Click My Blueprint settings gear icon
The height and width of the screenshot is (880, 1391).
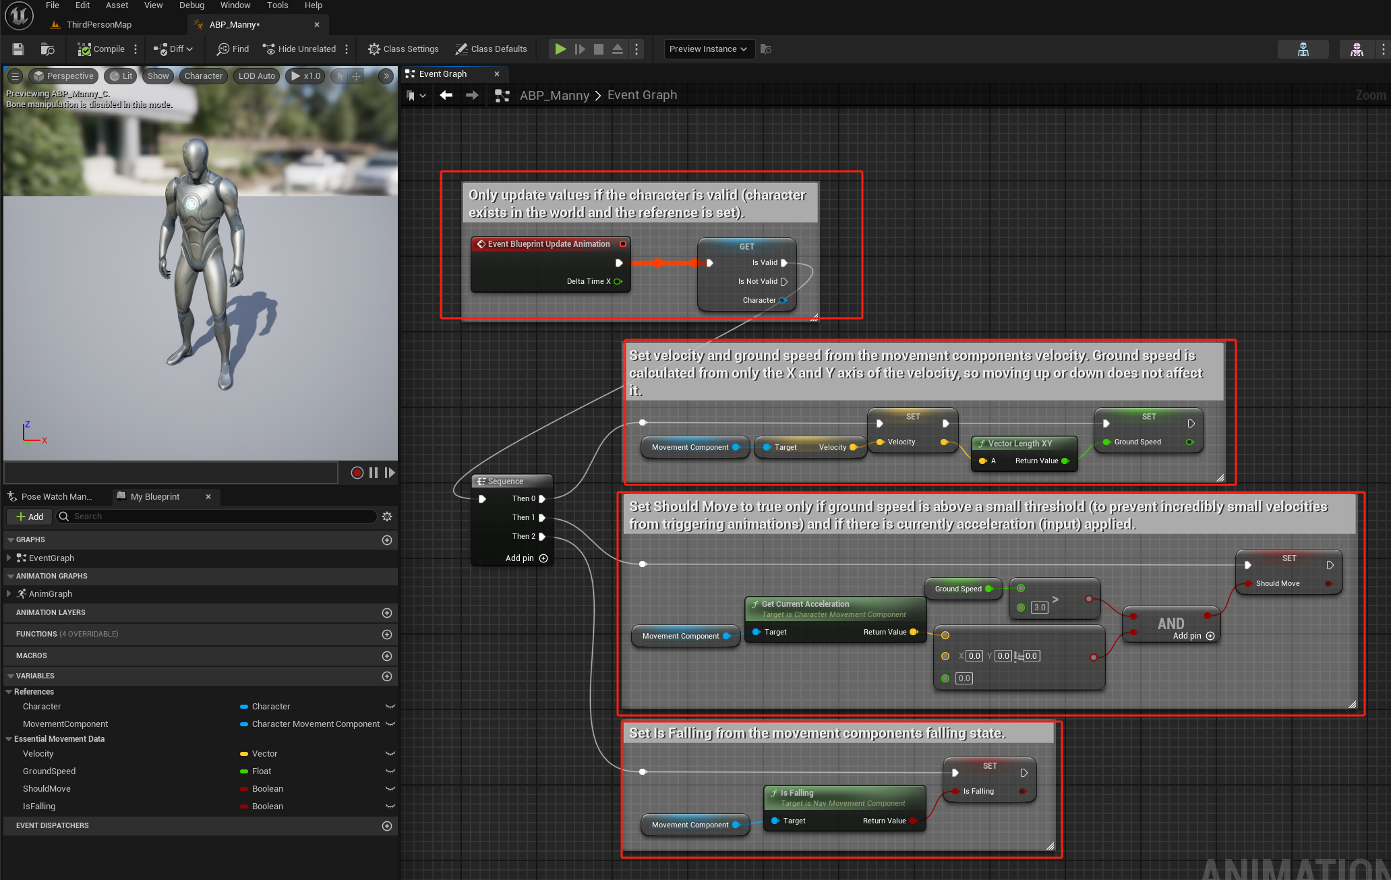387,517
